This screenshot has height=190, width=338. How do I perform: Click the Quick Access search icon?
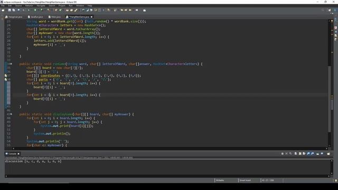[x=323, y=10]
